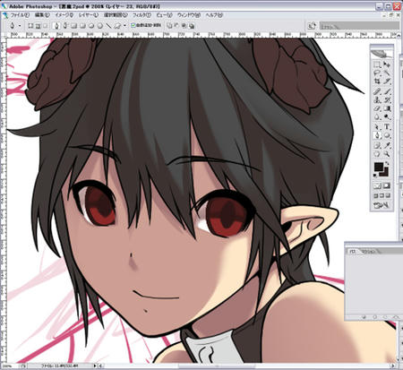The image size is (403, 370).
Task: Swap foreground and background colors
Action: tap(387, 163)
